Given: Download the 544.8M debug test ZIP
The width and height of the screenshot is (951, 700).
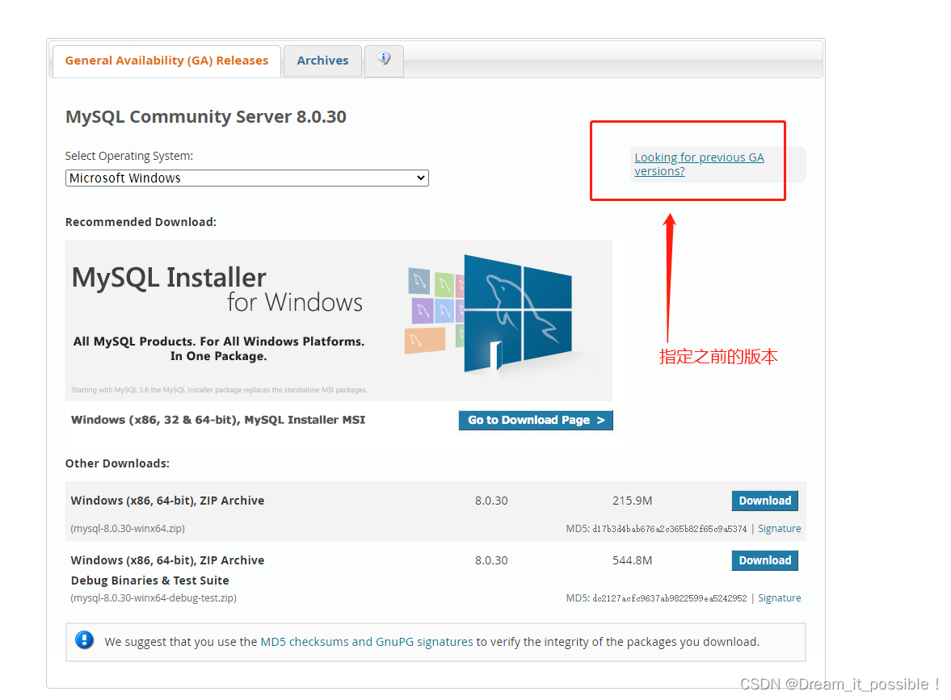Looking at the screenshot, I should point(765,560).
